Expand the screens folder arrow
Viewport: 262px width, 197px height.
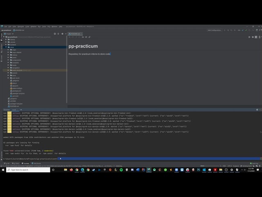click(x=8, y=73)
